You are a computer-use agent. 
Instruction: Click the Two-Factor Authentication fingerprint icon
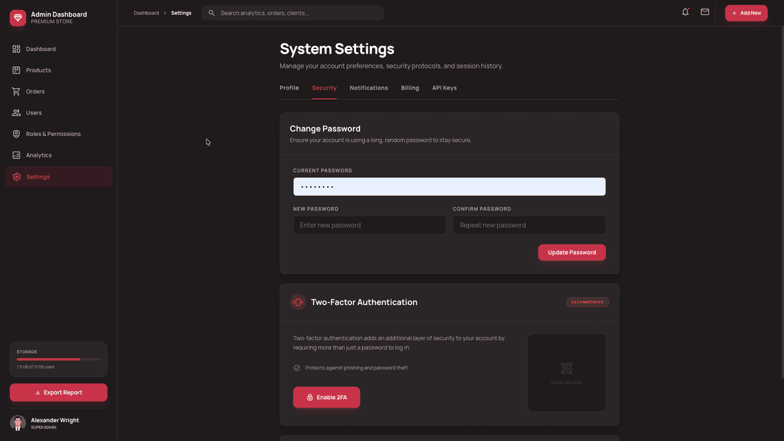[298, 302]
